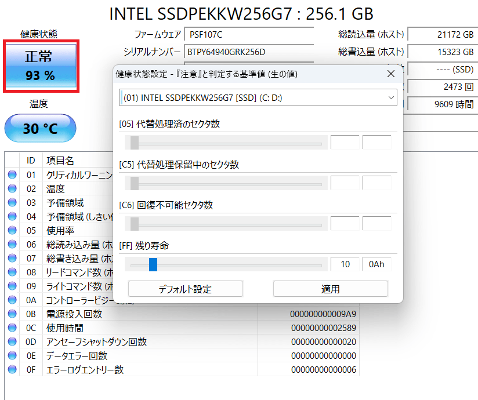
Task: Click the 項目名 column header
Action: [x=60, y=161]
